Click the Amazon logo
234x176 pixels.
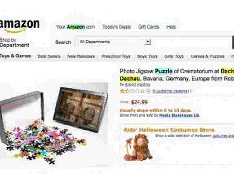tap(20, 26)
